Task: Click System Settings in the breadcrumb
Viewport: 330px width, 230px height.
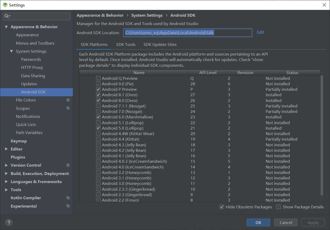Action: (x=147, y=15)
